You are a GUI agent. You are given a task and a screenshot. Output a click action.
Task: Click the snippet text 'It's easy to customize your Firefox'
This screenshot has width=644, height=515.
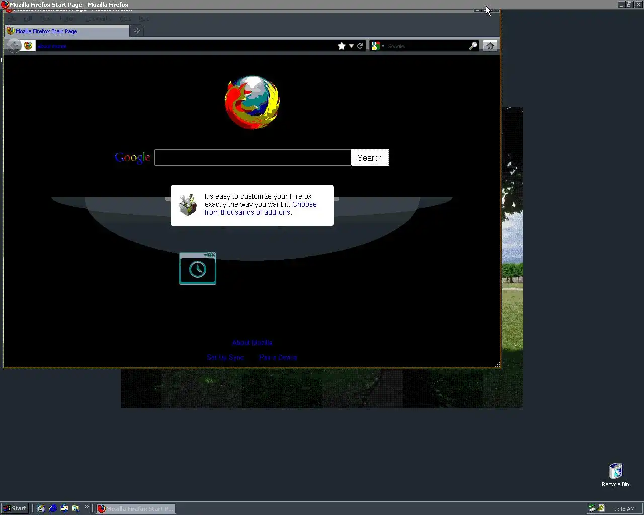click(258, 196)
